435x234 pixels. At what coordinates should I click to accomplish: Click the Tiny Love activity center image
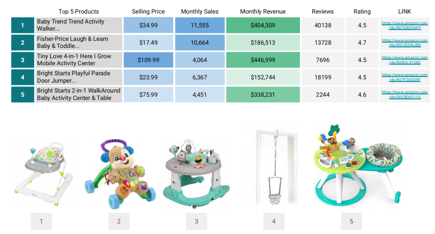(x=197, y=173)
